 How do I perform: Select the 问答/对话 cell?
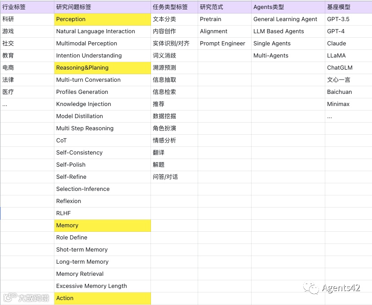click(x=174, y=177)
